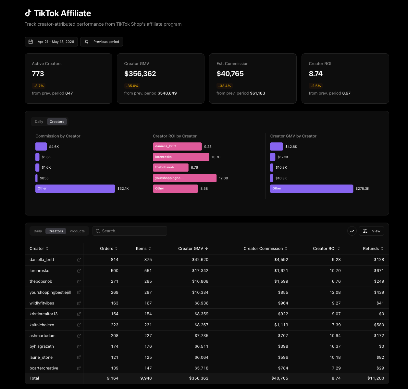Click the $11,200 total refunds cell
The image size is (408, 389).
click(x=376, y=378)
